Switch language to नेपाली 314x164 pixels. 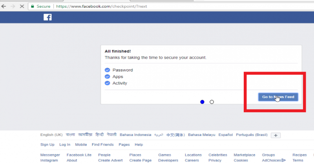click(112, 135)
